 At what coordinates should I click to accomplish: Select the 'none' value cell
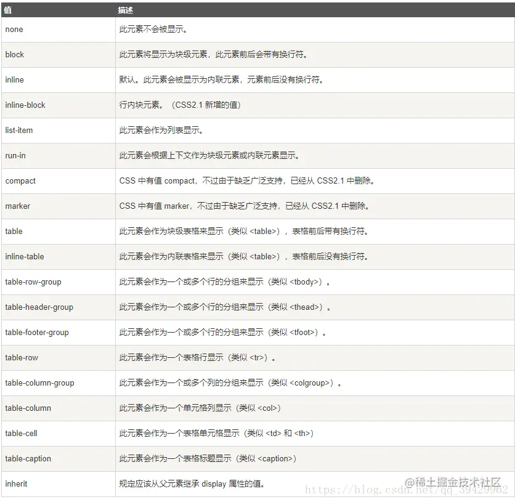pyautogui.click(x=59, y=30)
